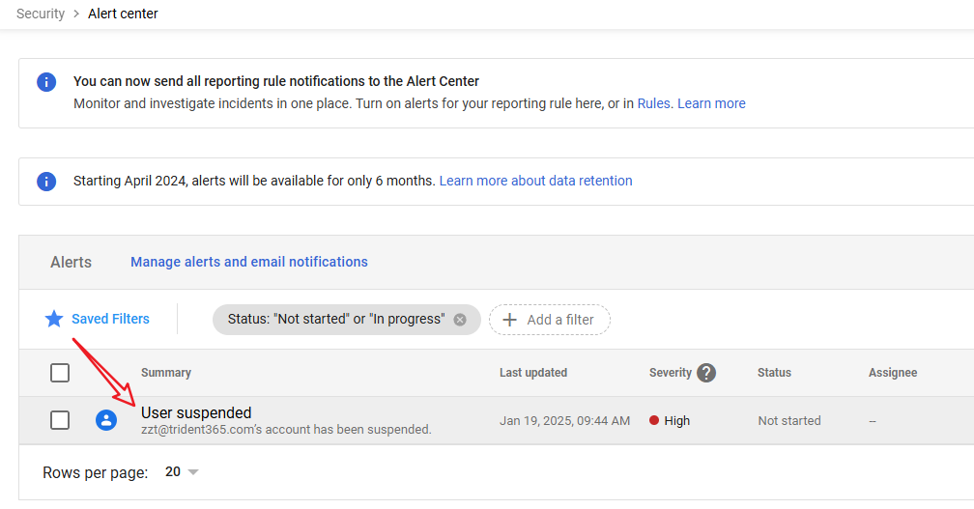Click the info icon in data retention banner
Viewport: 974px width, 509px height.
pyautogui.click(x=46, y=182)
